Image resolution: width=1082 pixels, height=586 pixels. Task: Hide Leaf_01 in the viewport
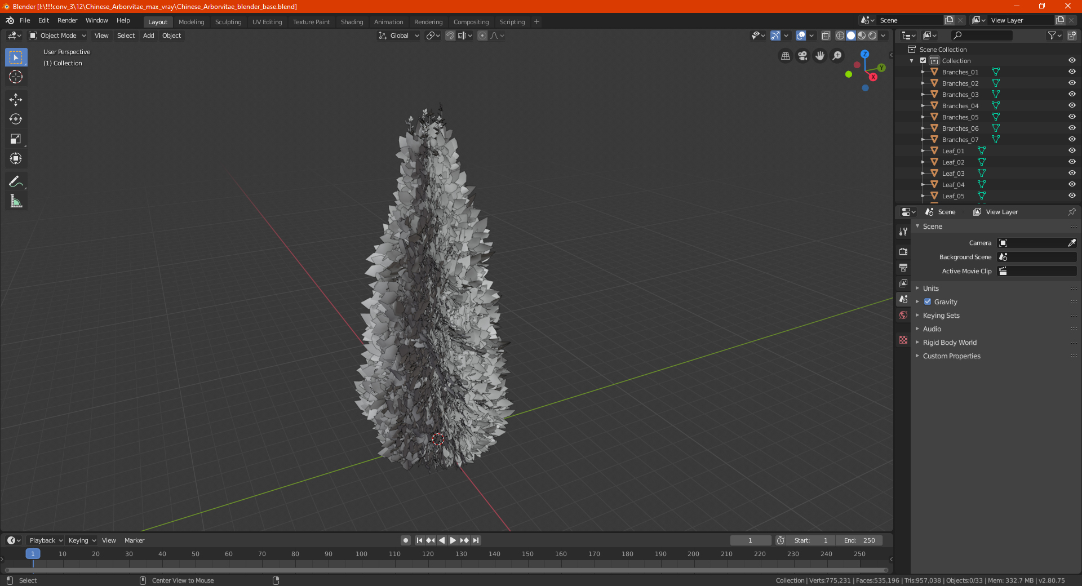(x=1072, y=150)
